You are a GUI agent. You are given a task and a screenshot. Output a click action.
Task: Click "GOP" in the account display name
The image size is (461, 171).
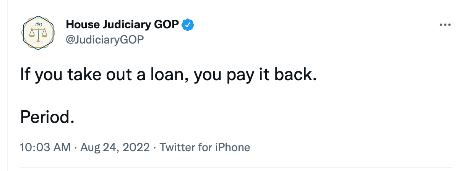(x=166, y=25)
